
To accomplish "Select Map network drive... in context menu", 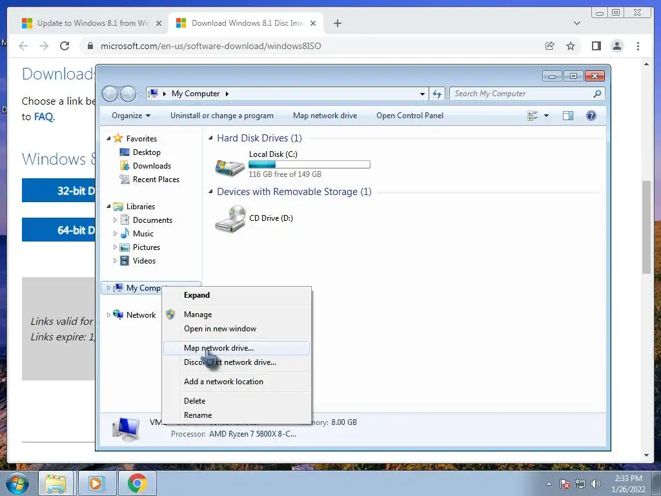I will [x=236, y=348].
